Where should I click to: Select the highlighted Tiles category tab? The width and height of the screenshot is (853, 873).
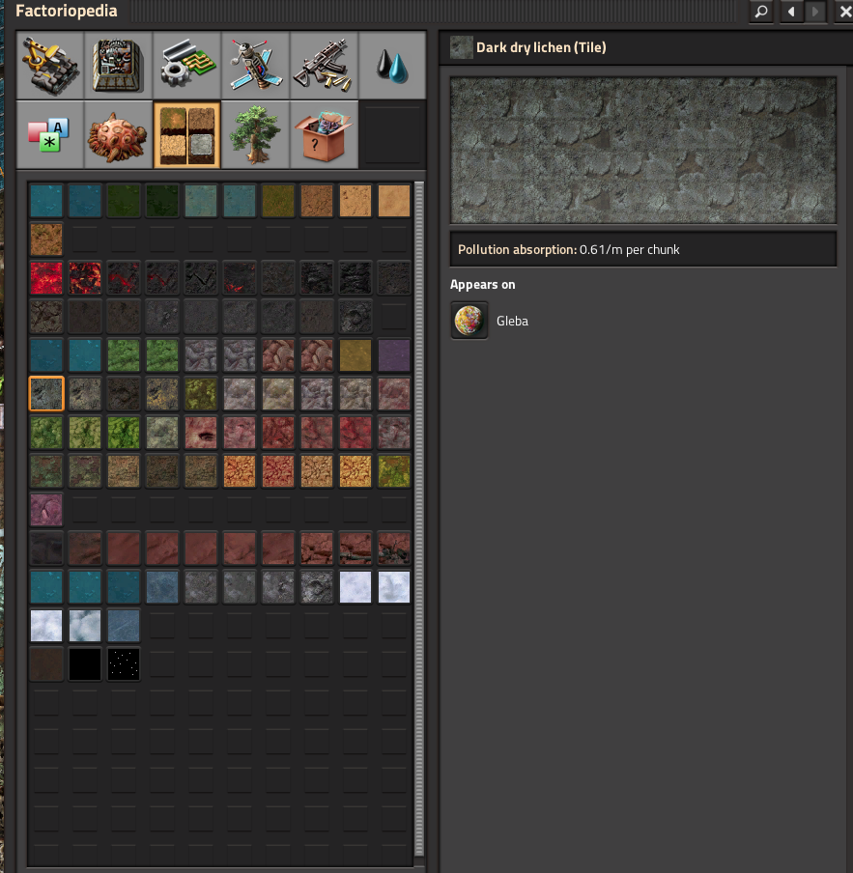pyautogui.click(x=186, y=134)
